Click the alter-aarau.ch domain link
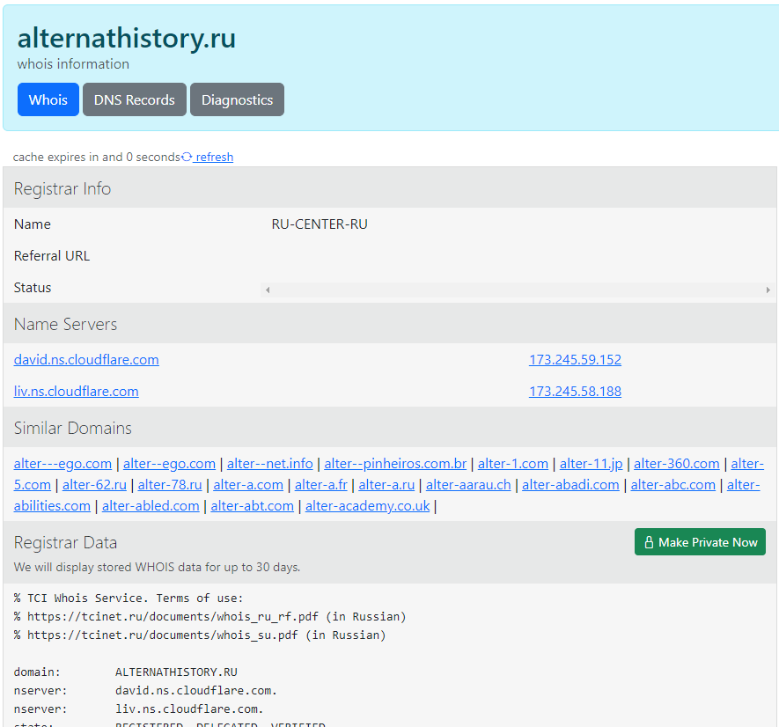The image size is (779, 727). (468, 484)
